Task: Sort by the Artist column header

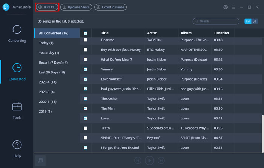Action: click(152, 33)
